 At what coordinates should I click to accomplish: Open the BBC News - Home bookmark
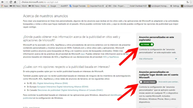(x=37, y=6)
